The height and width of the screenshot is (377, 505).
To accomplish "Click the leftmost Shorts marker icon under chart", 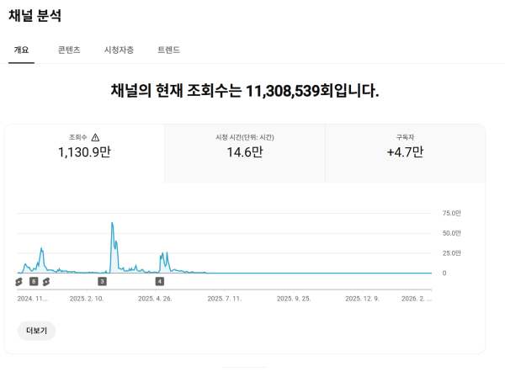I will tap(19, 281).
